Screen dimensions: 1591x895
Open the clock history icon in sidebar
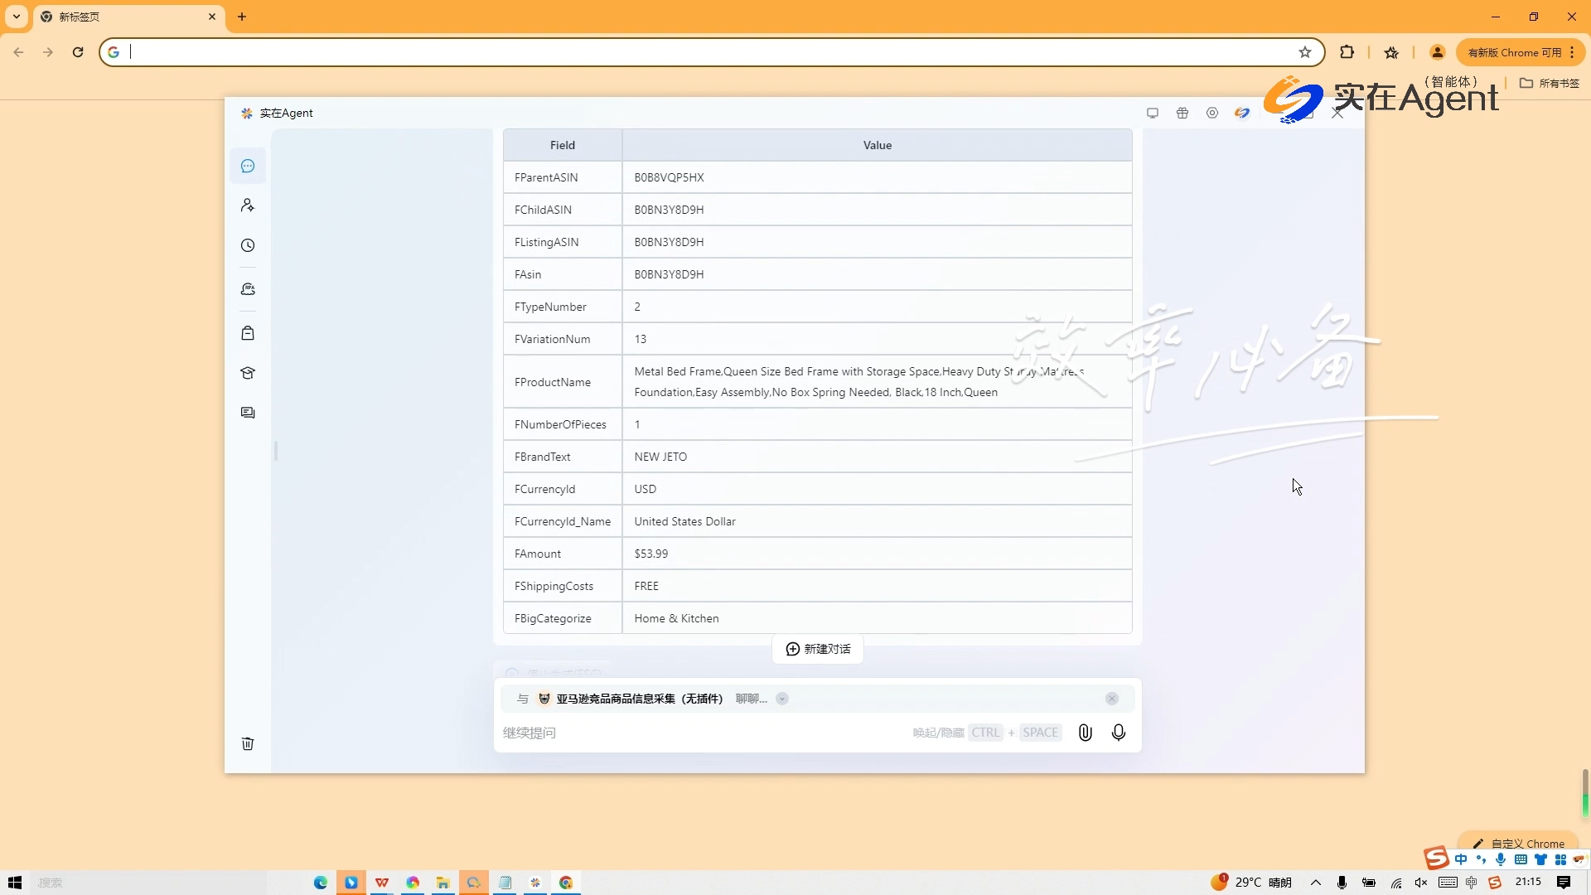(248, 246)
